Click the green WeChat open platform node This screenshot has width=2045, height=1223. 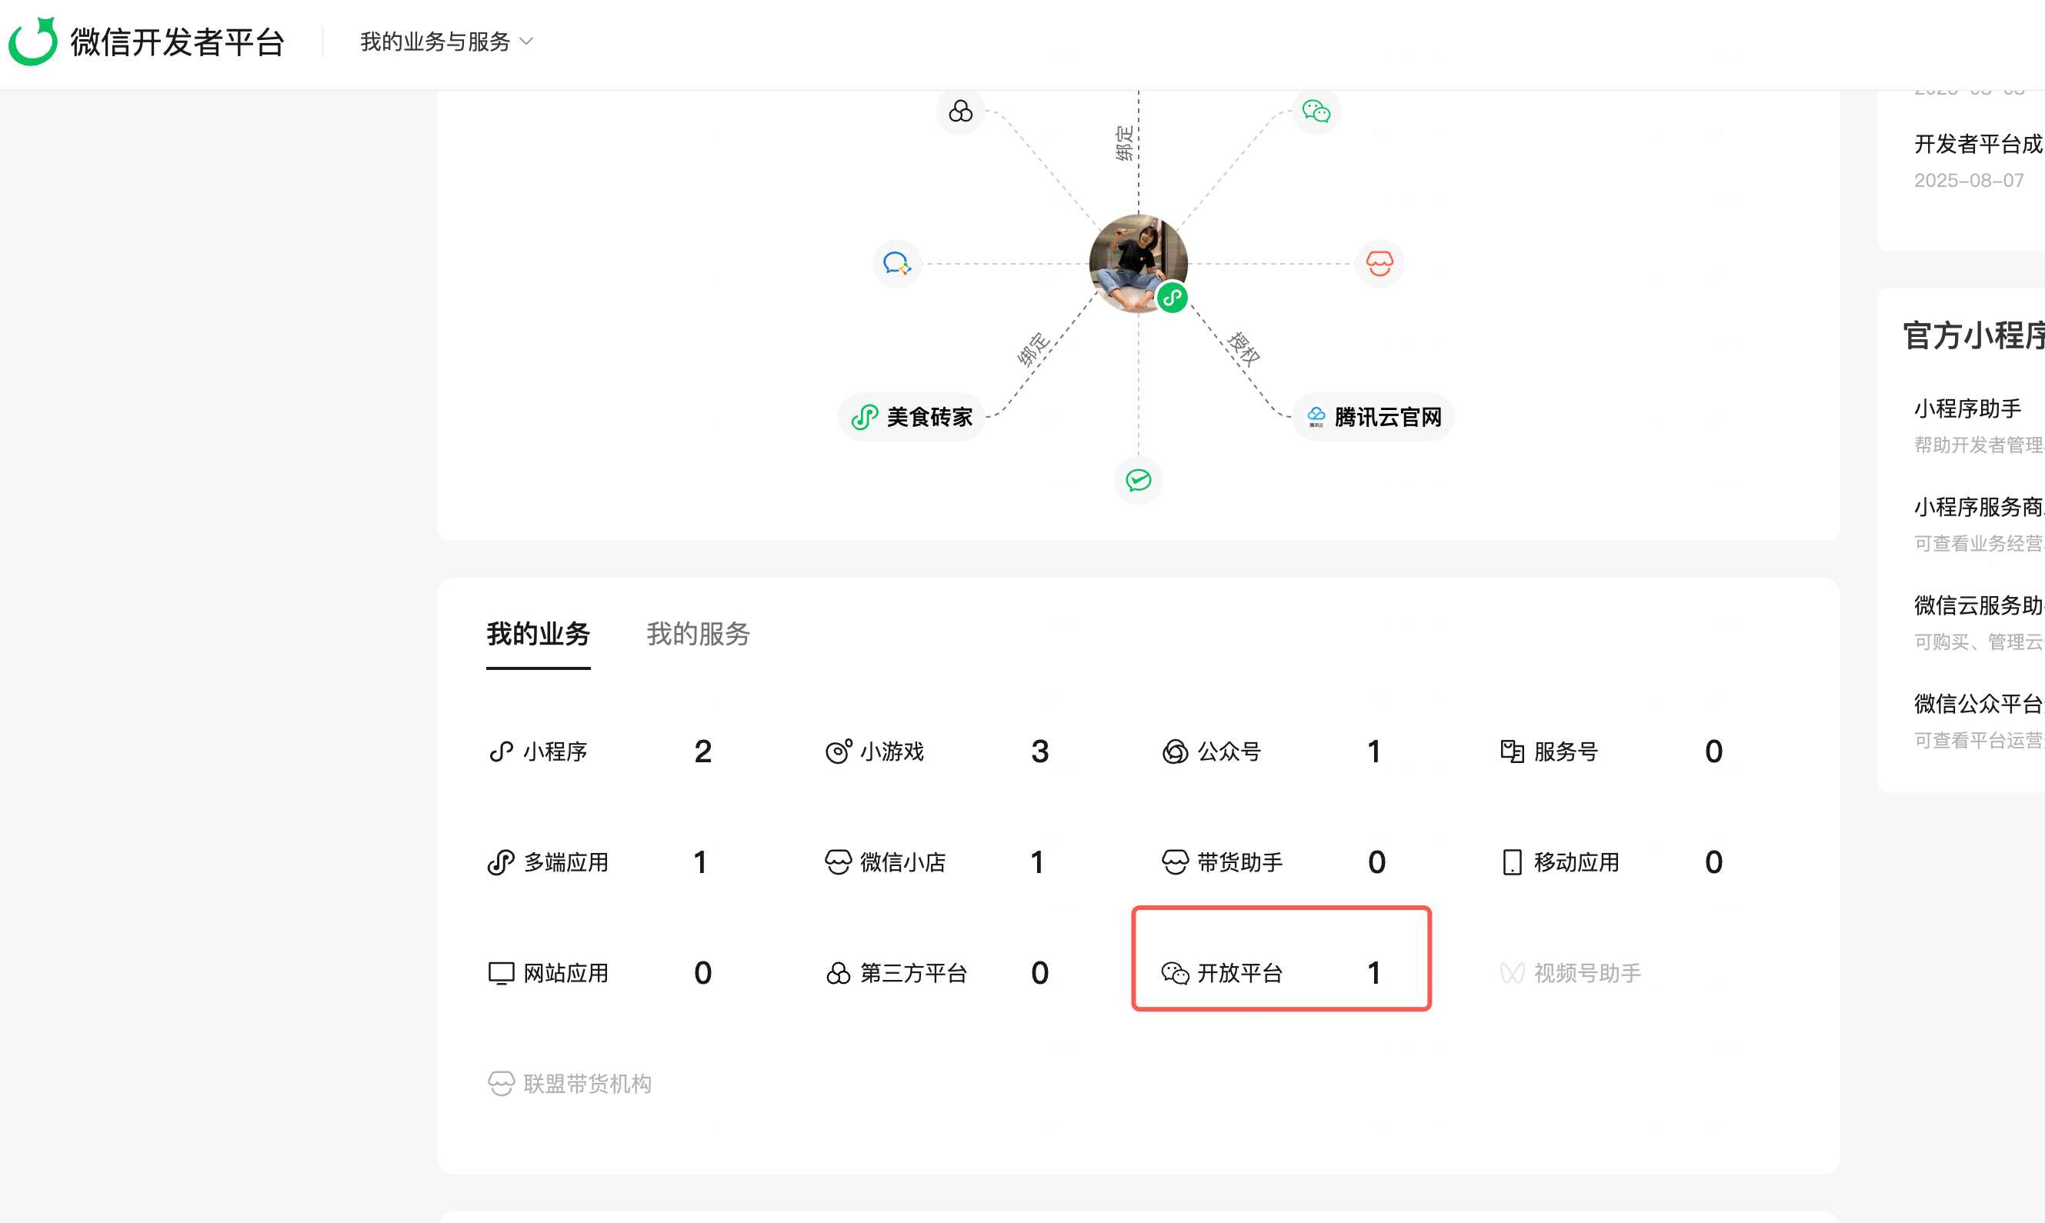tap(1316, 112)
